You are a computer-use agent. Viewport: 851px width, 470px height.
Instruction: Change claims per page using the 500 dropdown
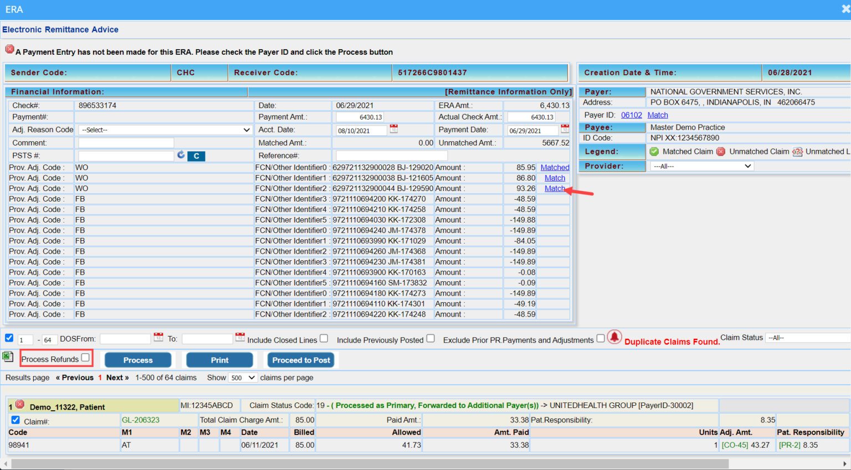(242, 378)
